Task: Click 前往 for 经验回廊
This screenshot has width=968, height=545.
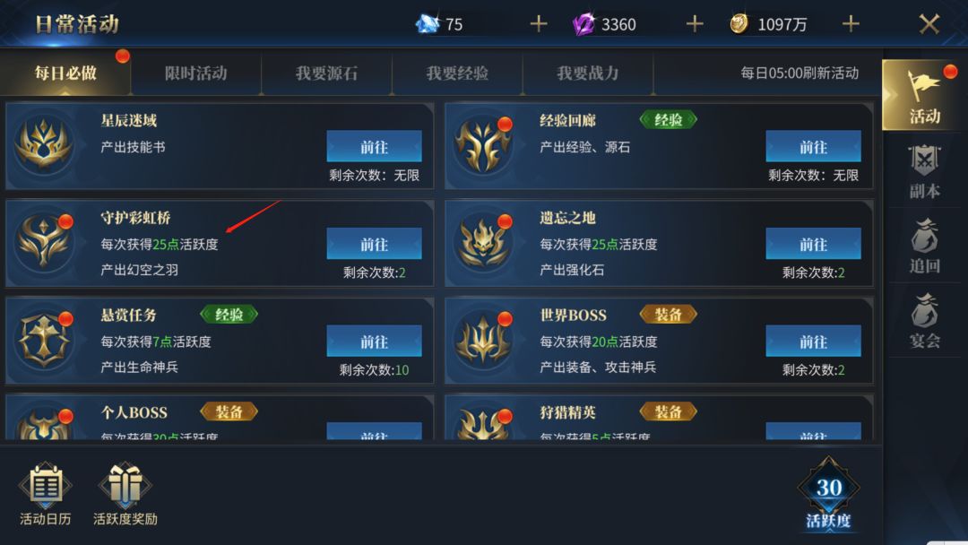Action: (813, 146)
